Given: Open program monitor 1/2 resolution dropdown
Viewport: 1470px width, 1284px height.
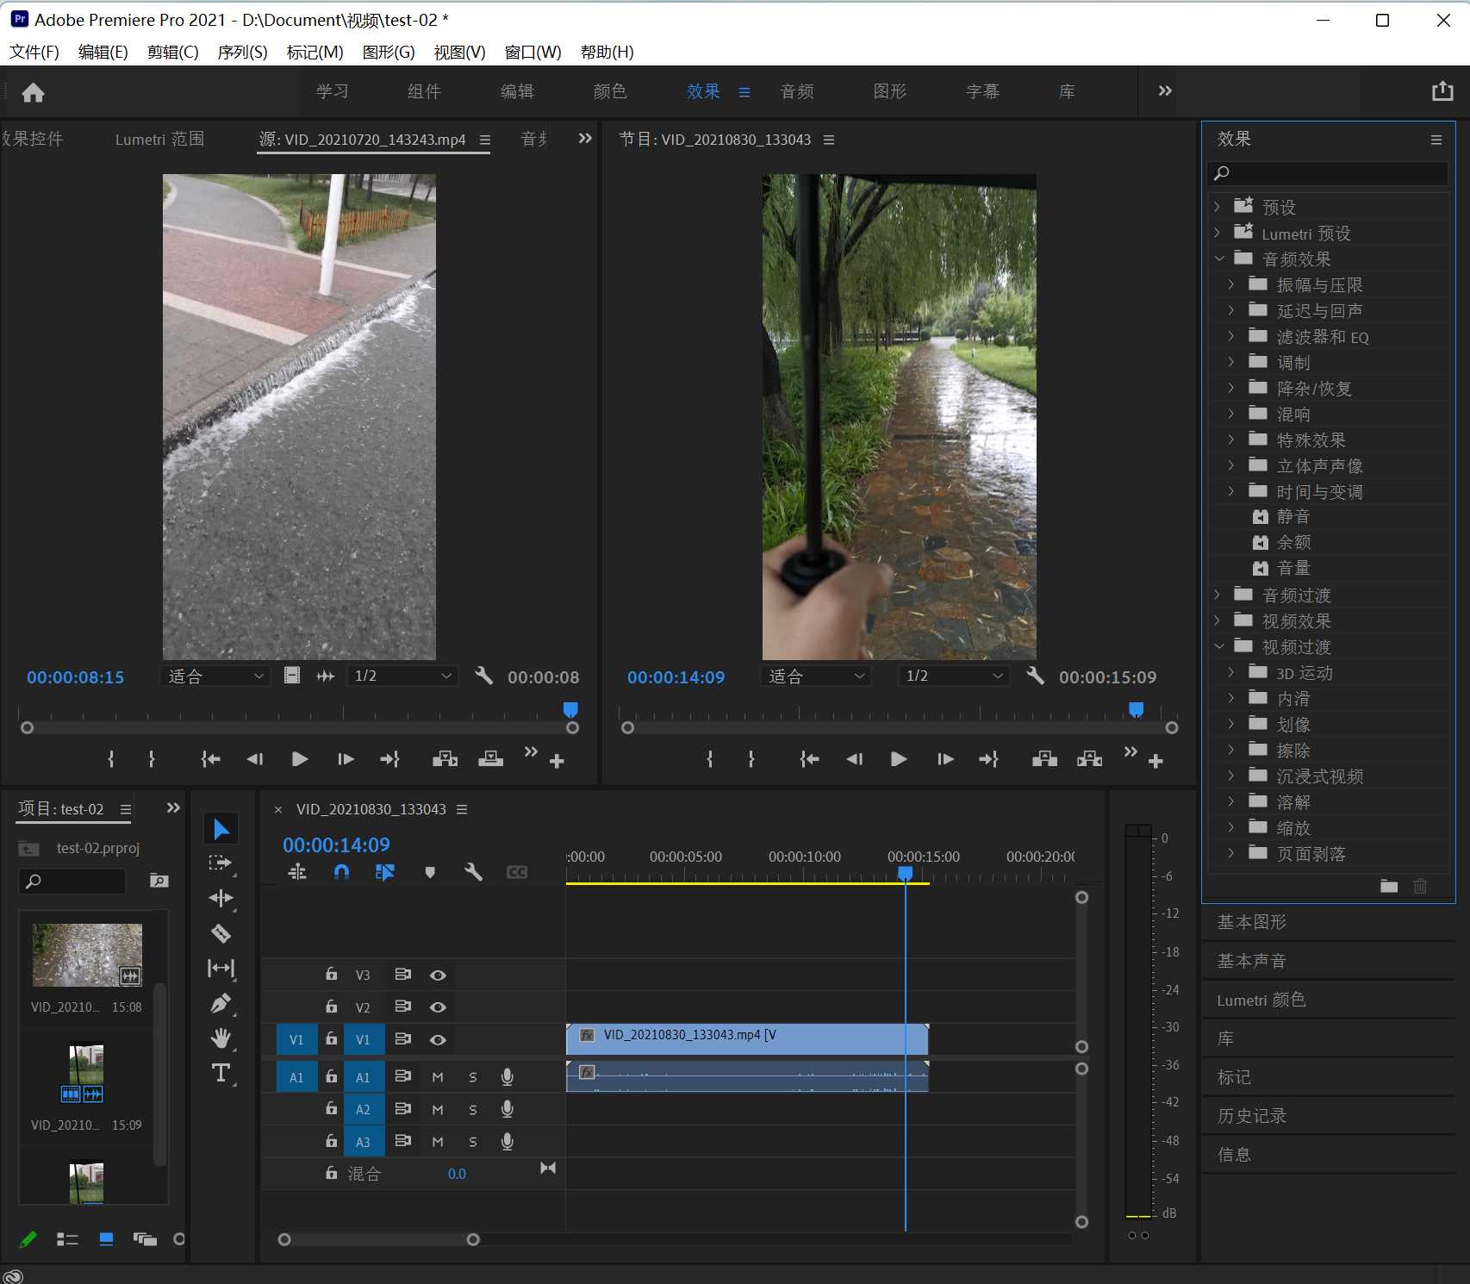Looking at the screenshot, I should click(953, 676).
